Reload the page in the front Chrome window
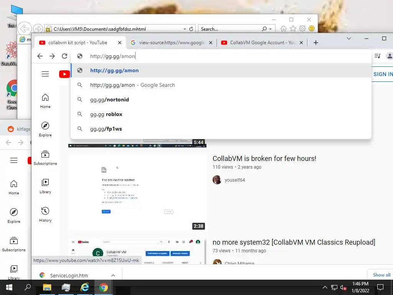This screenshot has width=393, height=295. 64,56
